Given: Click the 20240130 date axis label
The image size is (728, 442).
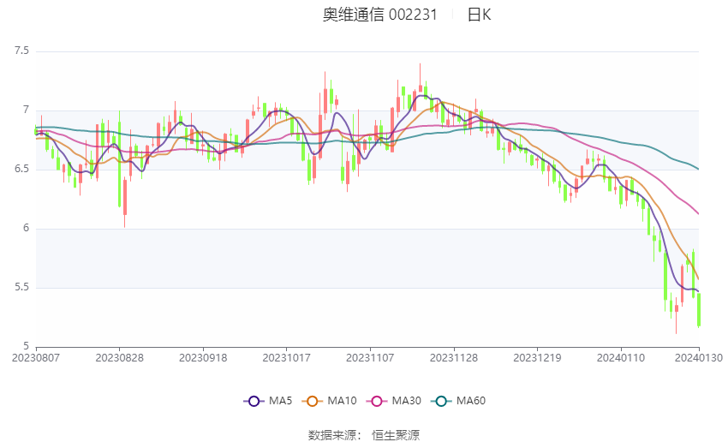Looking at the screenshot, I should pyautogui.click(x=699, y=358).
